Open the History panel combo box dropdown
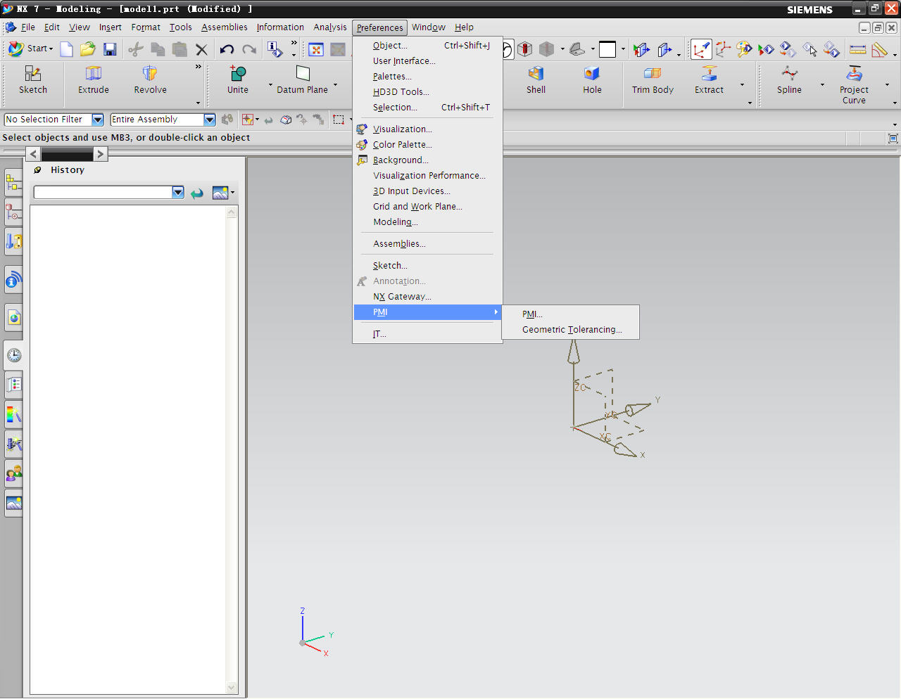901x699 pixels. click(178, 193)
